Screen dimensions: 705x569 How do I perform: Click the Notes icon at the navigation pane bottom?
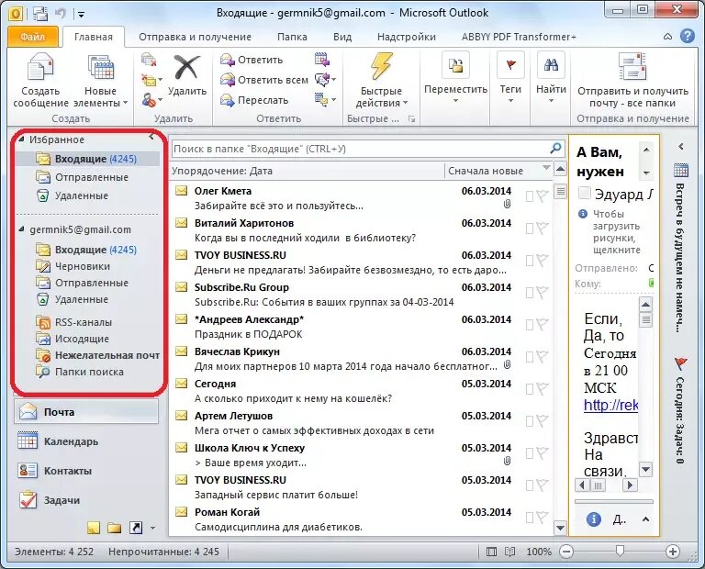click(94, 528)
